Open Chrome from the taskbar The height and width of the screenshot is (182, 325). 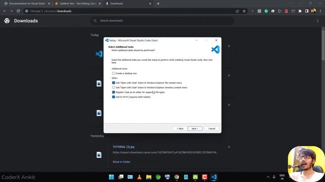click(177, 177)
